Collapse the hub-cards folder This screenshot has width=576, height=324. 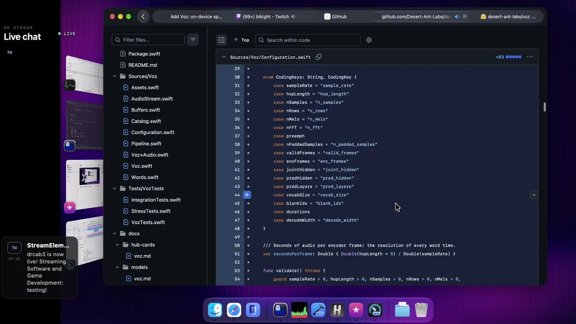click(117, 245)
